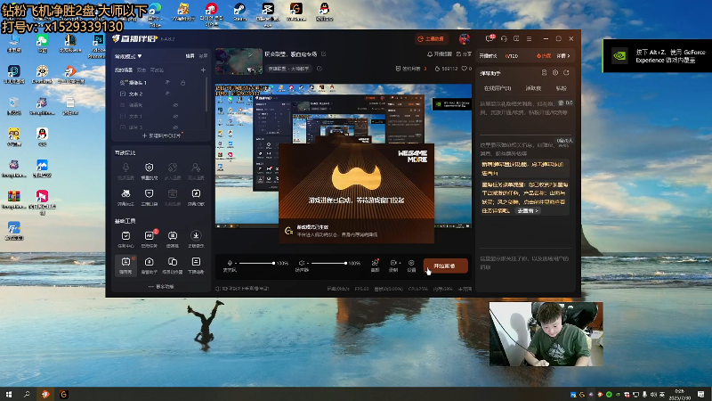Screen dimensions: 712x401
Task: Switch to the portrait 竖屏 layout tab
Action: pos(203,56)
